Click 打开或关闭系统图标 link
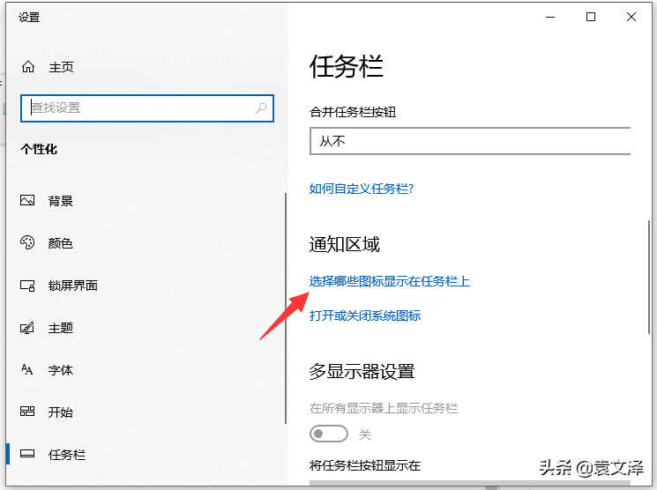 coord(365,316)
